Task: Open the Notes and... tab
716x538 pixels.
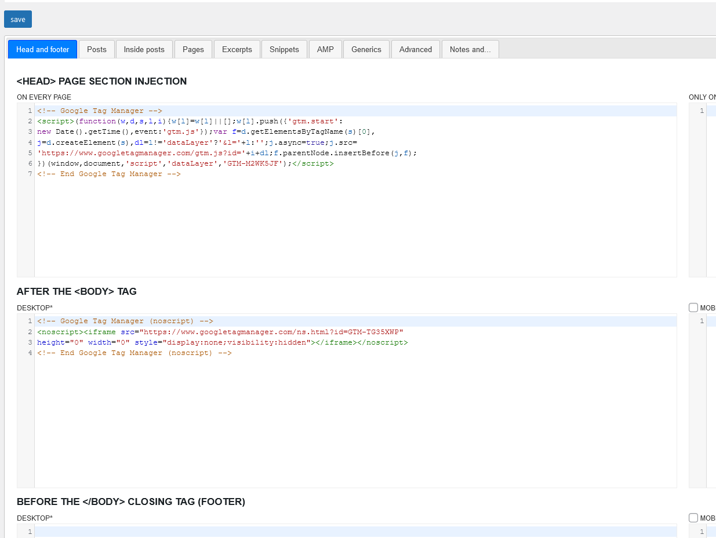Action: (470, 49)
